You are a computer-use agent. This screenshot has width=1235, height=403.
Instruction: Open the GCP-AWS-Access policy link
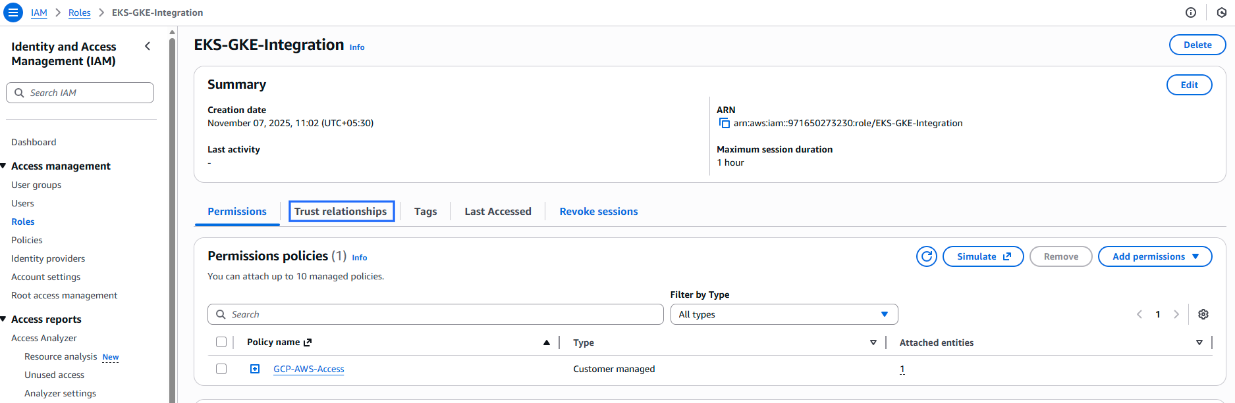[x=308, y=369]
